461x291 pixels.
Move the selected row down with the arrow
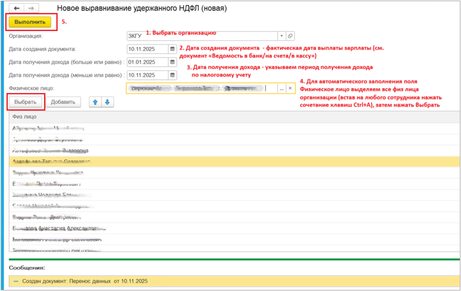pos(108,102)
